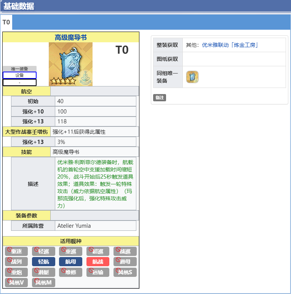Viewport: 291px width, 294px height.
Task: Click the 描述 label cell
Action: click(x=33, y=184)
